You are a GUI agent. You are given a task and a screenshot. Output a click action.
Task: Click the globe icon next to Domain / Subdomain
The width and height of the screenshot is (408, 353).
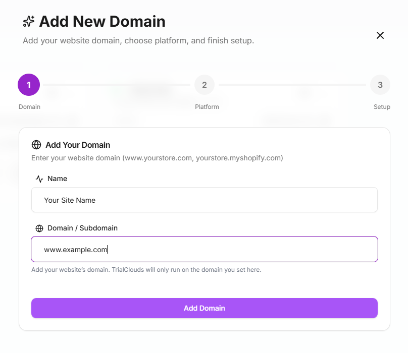[x=39, y=228]
